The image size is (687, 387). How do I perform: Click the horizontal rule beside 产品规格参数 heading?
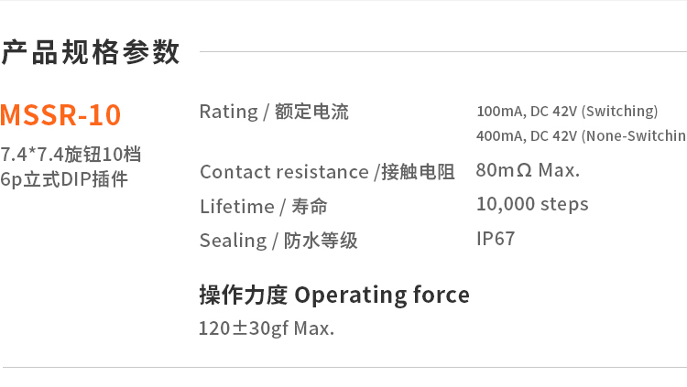click(x=440, y=52)
